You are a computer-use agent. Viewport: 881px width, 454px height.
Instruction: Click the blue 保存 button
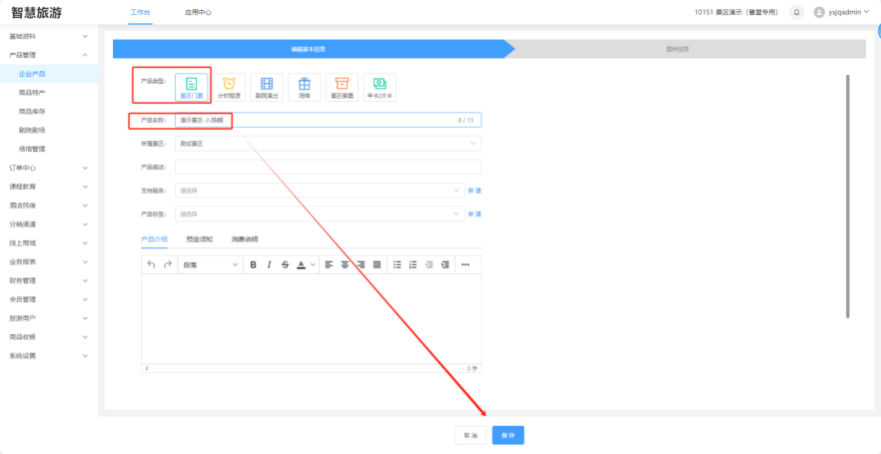pos(507,435)
